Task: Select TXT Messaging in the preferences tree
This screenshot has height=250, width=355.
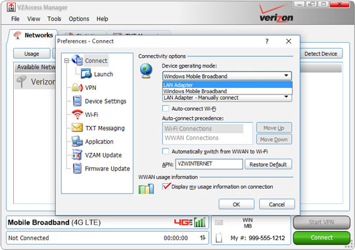Action: pyautogui.click(x=105, y=128)
